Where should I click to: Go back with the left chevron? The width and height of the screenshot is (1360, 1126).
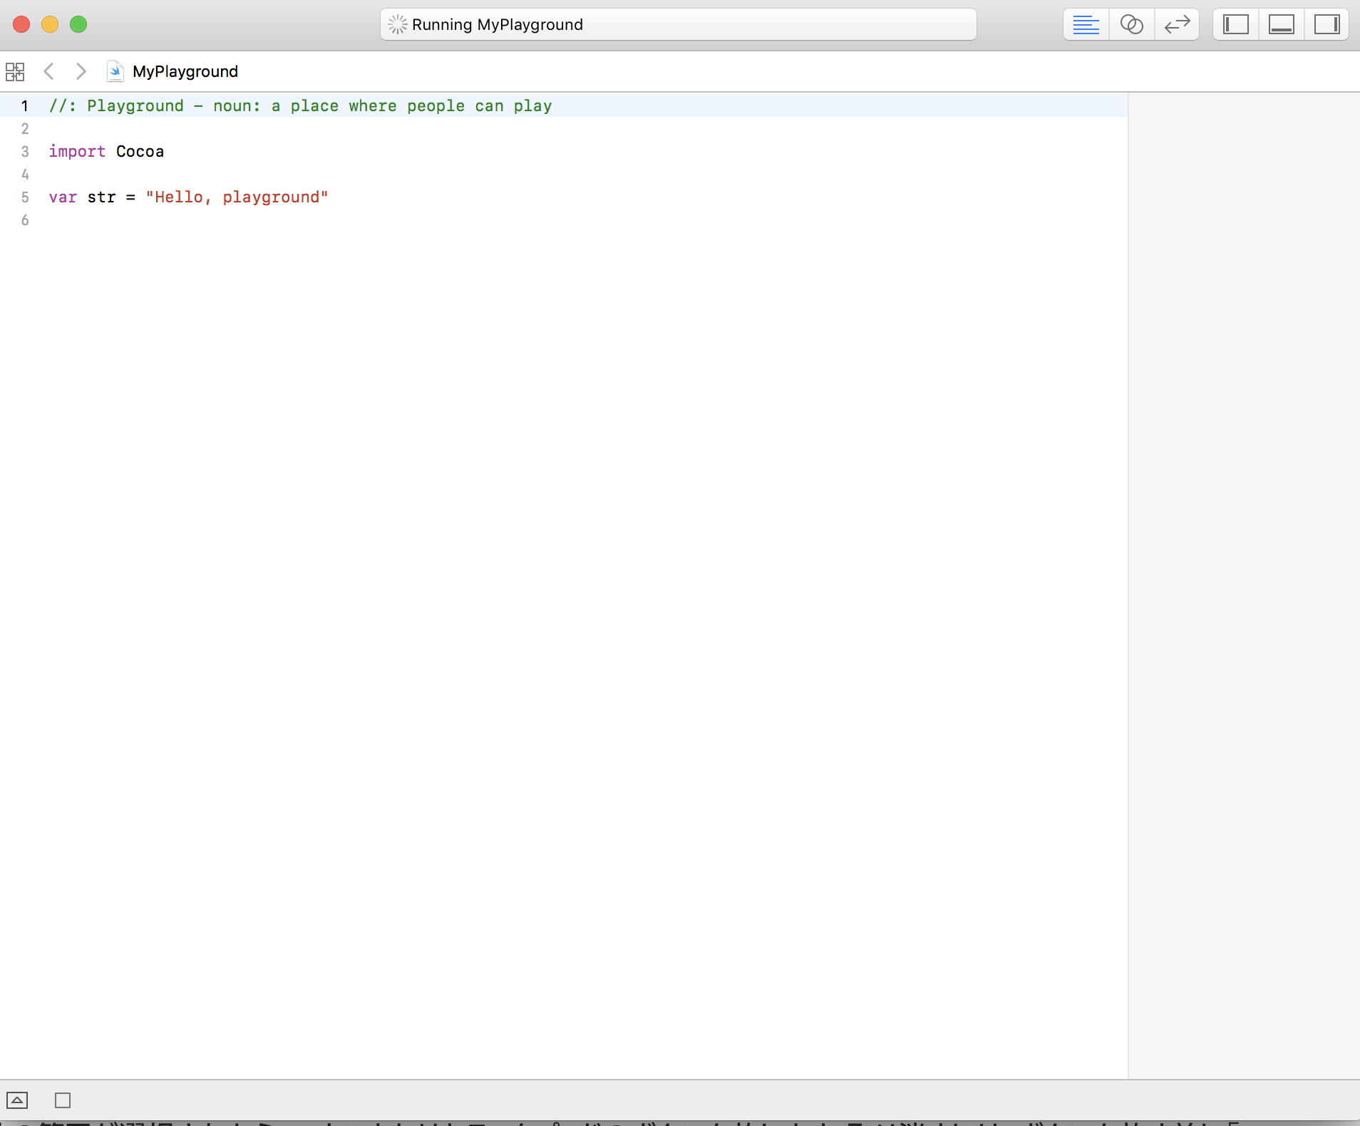[48, 71]
